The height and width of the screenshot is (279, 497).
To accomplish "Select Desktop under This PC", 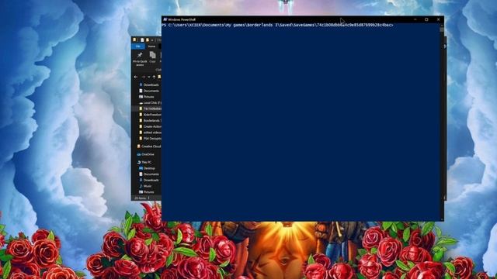I will [147, 168].
